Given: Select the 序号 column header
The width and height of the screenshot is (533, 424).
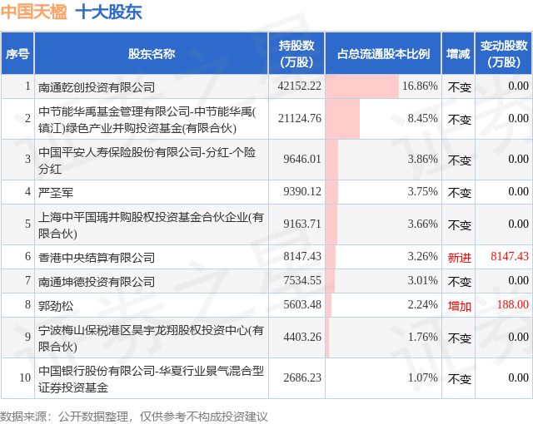Looking at the screenshot, I should click(17, 53).
